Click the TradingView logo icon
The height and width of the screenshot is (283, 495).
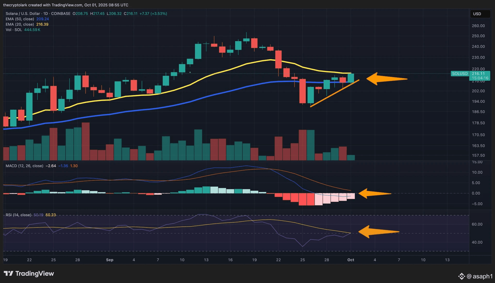coord(8,273)
